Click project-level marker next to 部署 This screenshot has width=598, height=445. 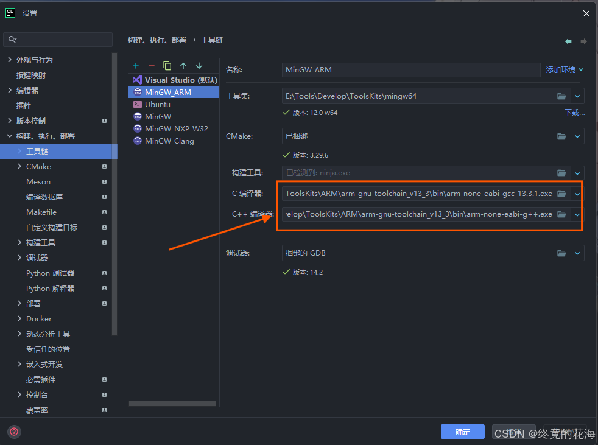point(104,304)
